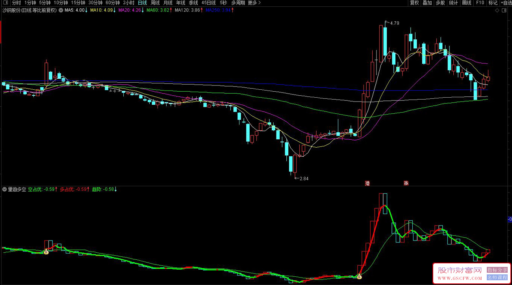Screen dimensions: 512x285
Task: Select the 30分钟 period
Action: (95, 3)
